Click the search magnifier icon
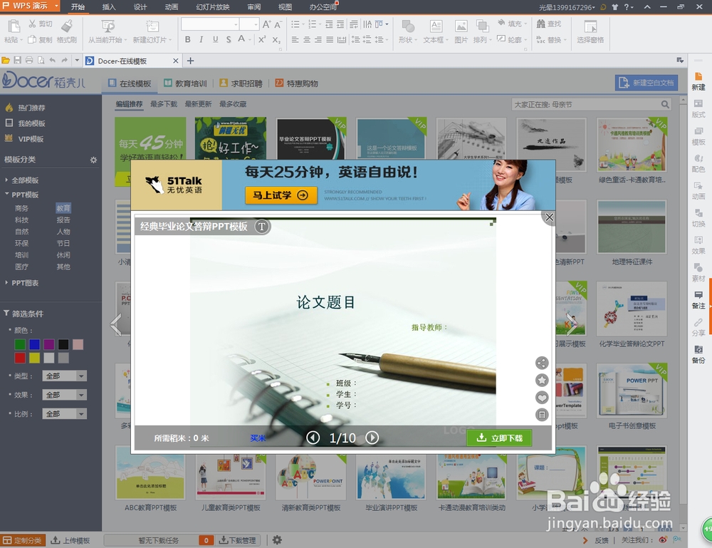This screenshot has height=548, width=712. click(x=665, y=105)
